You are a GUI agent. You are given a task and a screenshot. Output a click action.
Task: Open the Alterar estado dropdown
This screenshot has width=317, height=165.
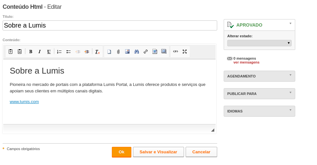point(259,43)
